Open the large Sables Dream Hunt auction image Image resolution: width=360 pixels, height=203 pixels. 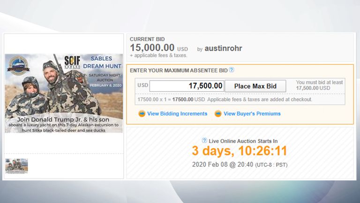(64, 93)
